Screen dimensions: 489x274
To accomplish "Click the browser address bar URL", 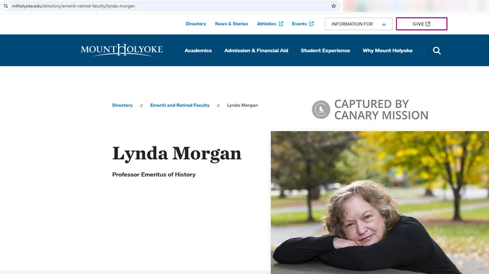I will [73, 6].
